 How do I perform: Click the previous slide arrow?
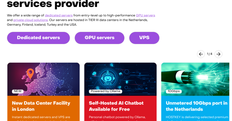click(201, 54)
